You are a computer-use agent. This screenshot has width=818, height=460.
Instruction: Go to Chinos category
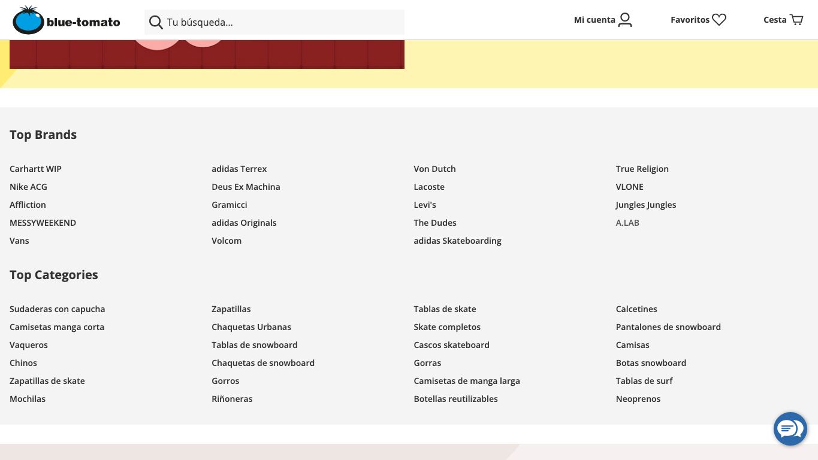tap(23, 363)
